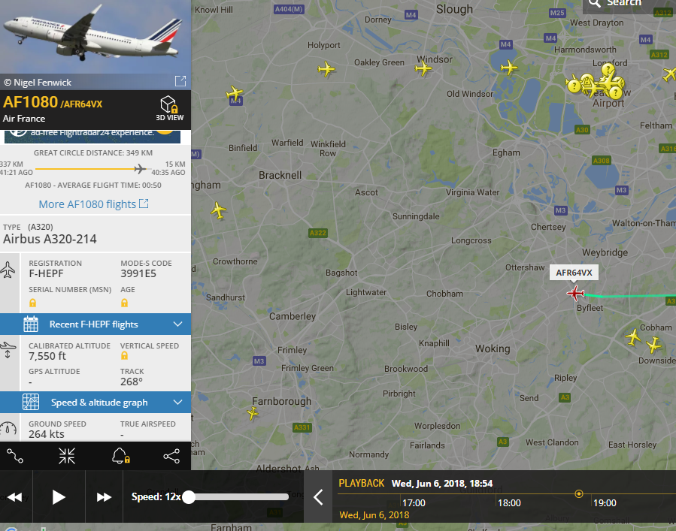
Task: Click the rewind playback button
Action: [x=14, y=497]
